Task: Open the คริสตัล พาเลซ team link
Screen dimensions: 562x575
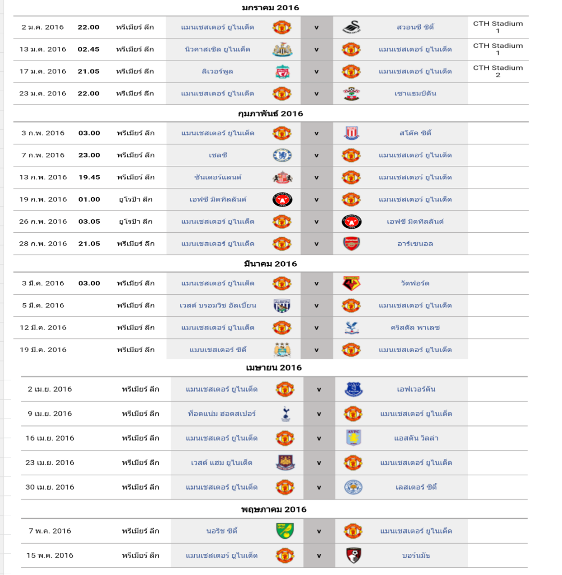Action: tap(415, 328)
